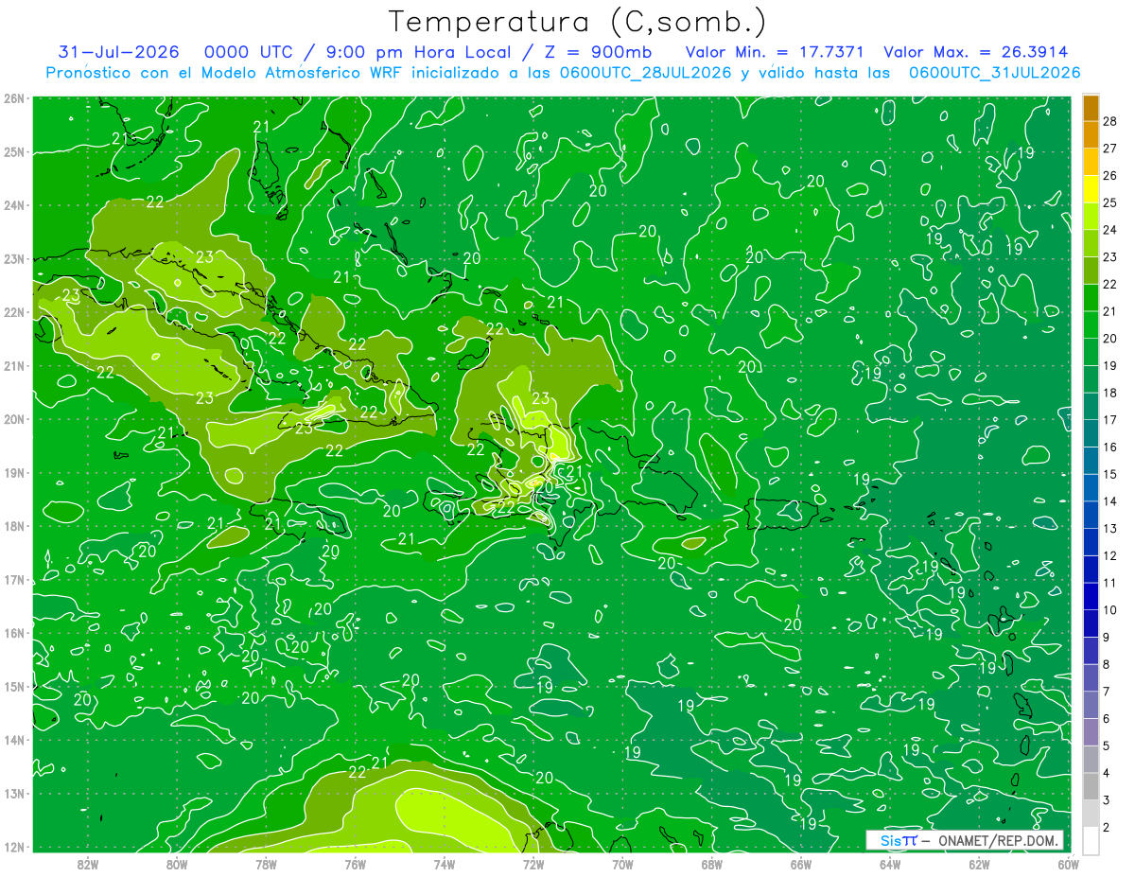
Task: Click latitude axis label '17N'
Action: tap(14, 580)
